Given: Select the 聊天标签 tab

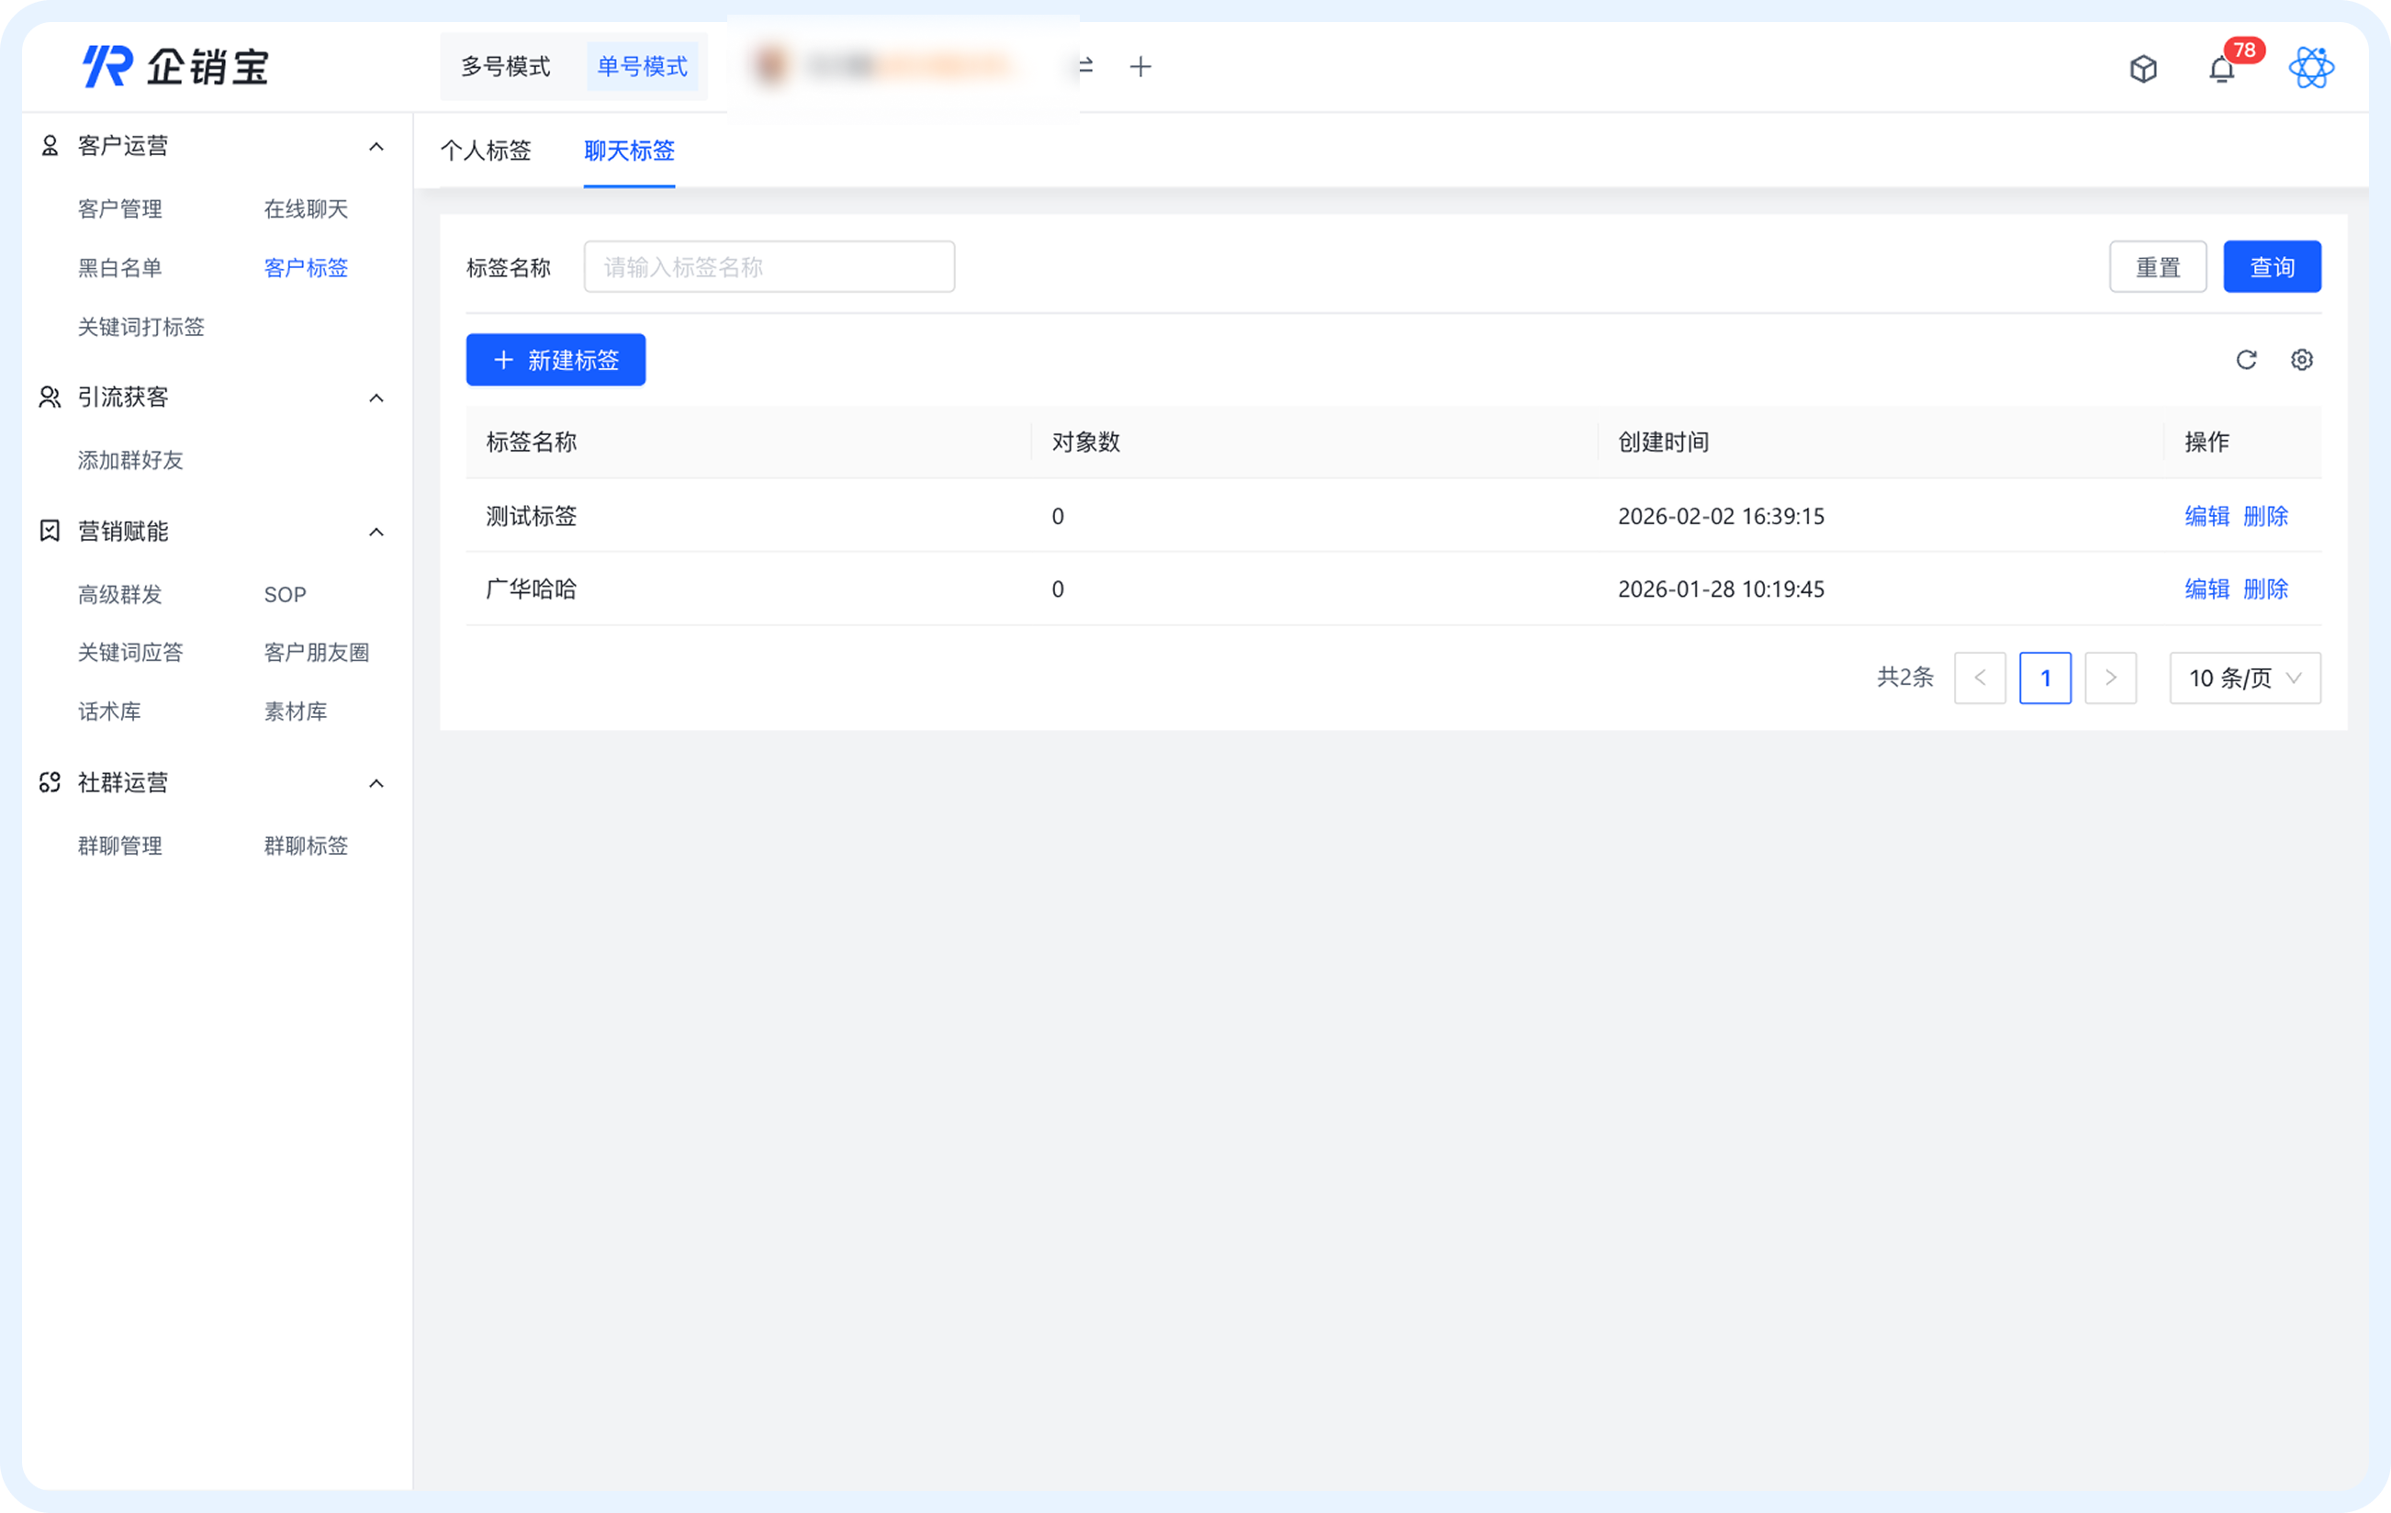Looking at the screenshot, I should click(629, 151).
